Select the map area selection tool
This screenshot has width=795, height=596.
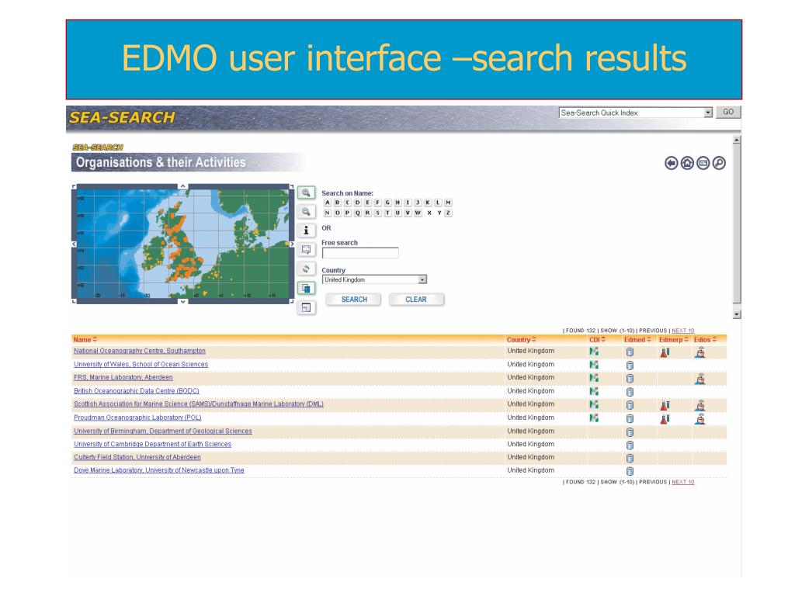(306, 250)
